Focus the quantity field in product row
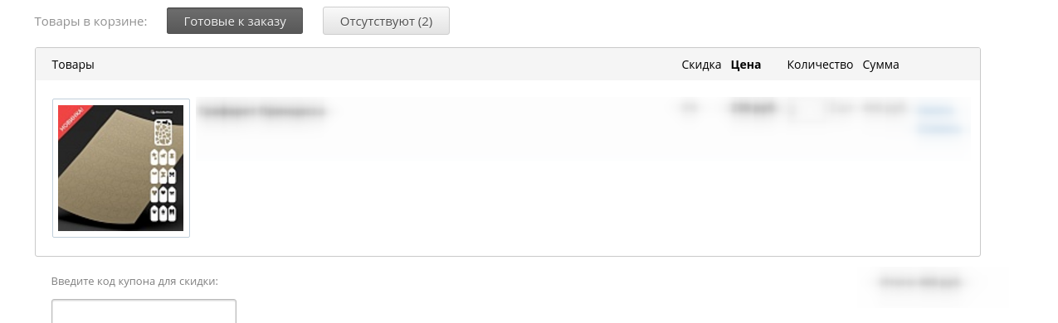 (x=806, y=109)
